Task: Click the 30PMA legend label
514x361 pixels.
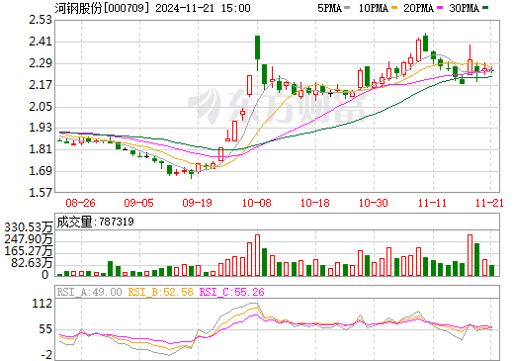Action: tap(464, 8)
